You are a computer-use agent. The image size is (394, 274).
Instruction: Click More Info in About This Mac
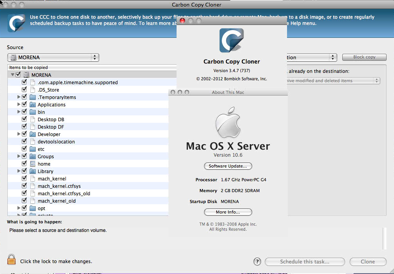228,212
